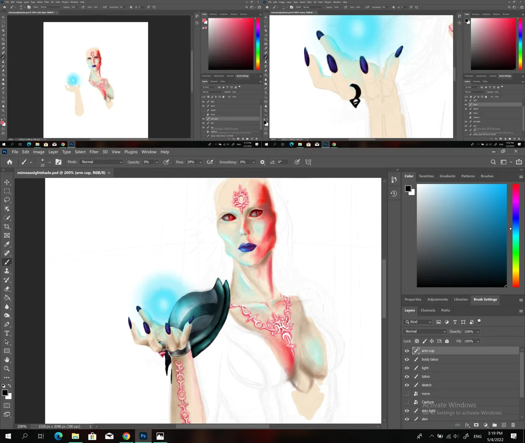Toggle the layer filter on/off switch
The width and height of the screenshot is (525, 443).
point(479,321)
